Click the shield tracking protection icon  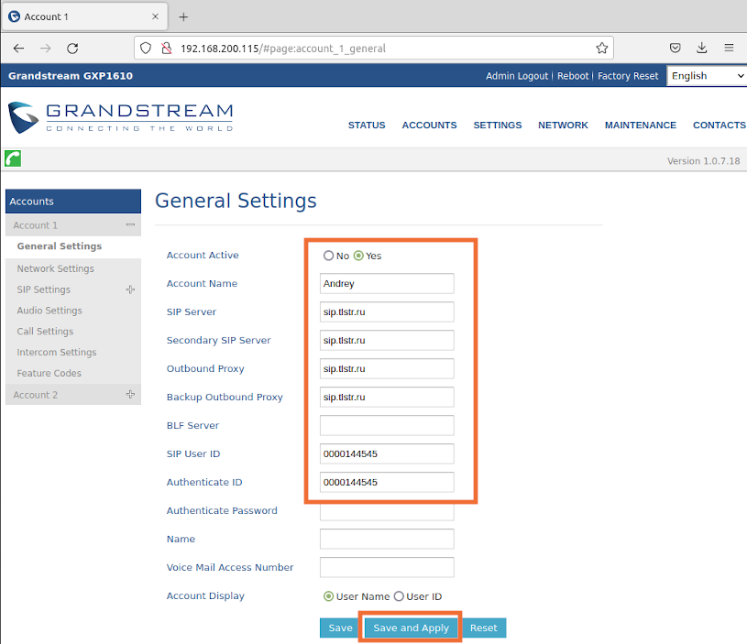146,48
